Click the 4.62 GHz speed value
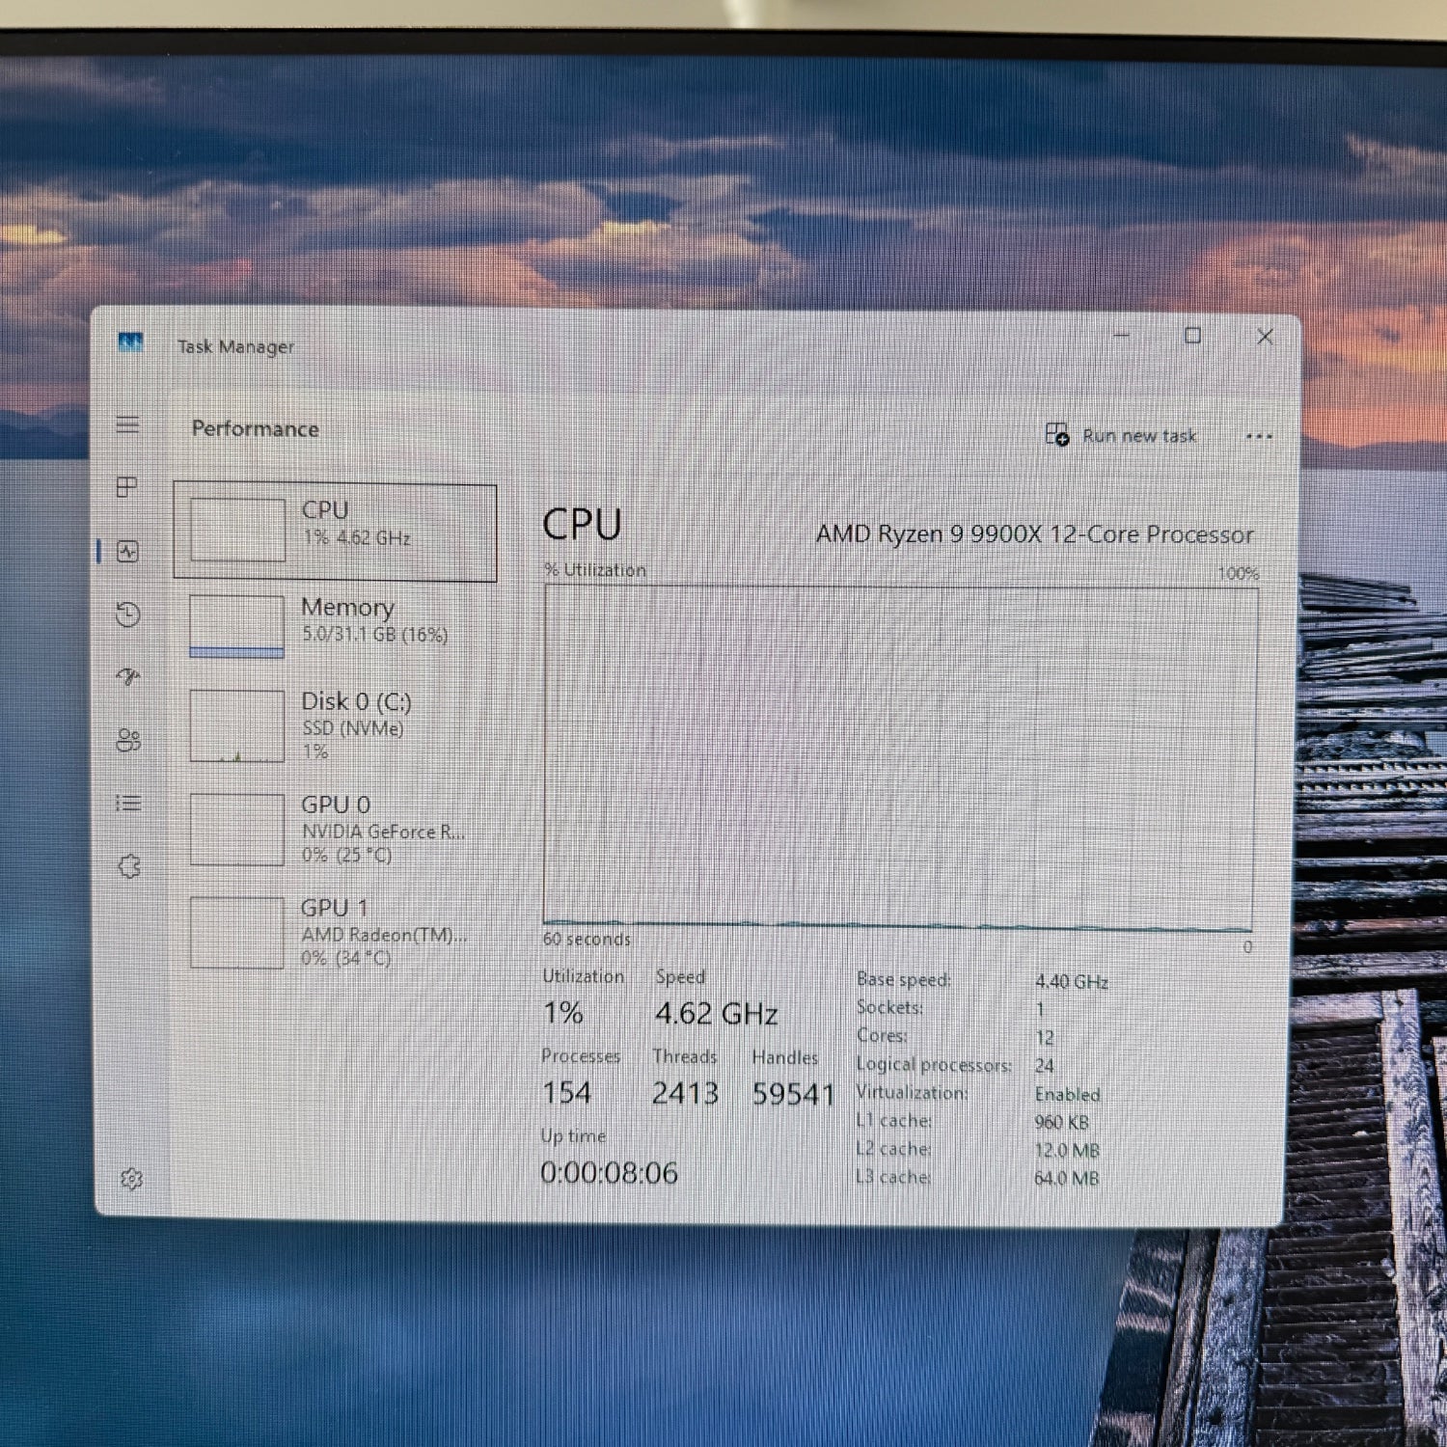1447x1447 pixels. pyautogui.click(x=717, y=1014)
